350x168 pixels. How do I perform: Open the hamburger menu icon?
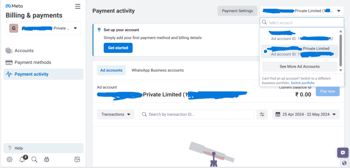pos(78,6)
